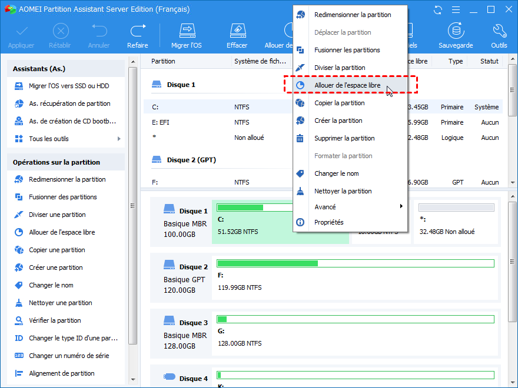The width and height of the screenshot is (518, 388).
Task: Click the Refaire redo toolbar icon
Action: coord(137,31)
